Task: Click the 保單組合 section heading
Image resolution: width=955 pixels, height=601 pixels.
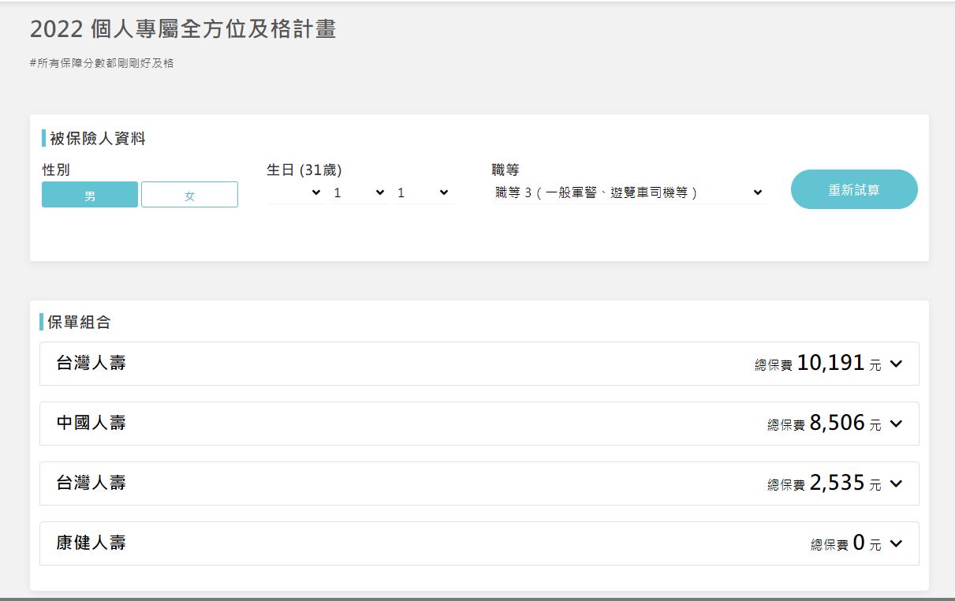Action: coord(79,322)
